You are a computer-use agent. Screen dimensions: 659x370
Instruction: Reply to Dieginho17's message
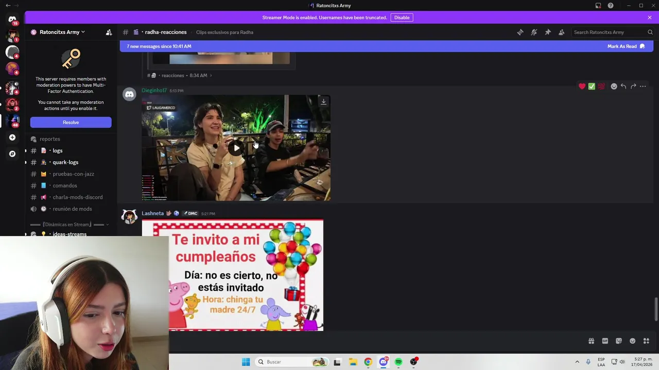point(623,86)
